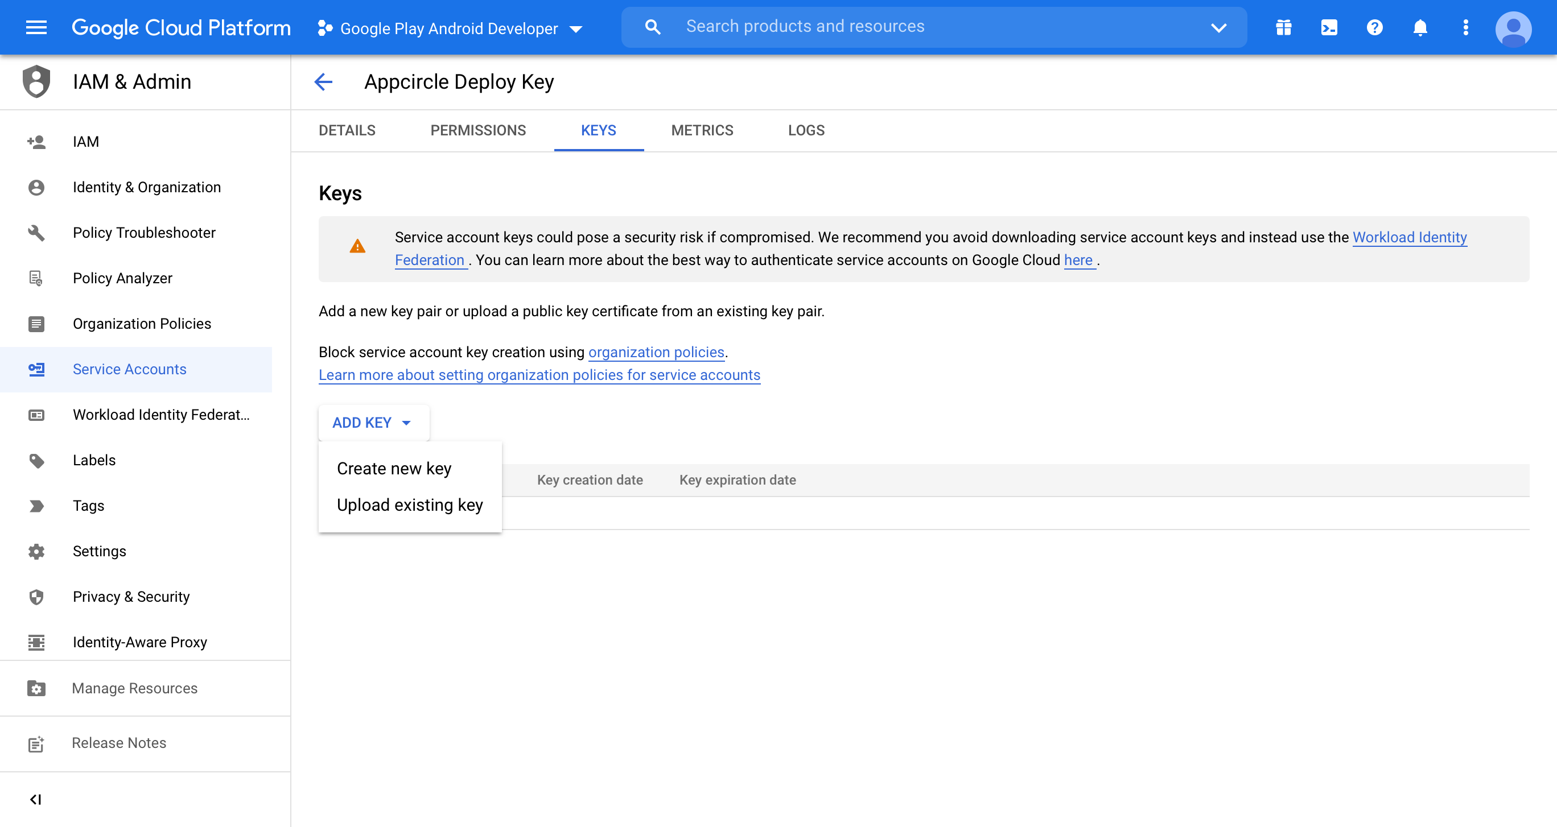The width and height of the screenshot is (1557, 827).
Task: Click the Tags chevron-shaped icon
Action: point(36,506)
